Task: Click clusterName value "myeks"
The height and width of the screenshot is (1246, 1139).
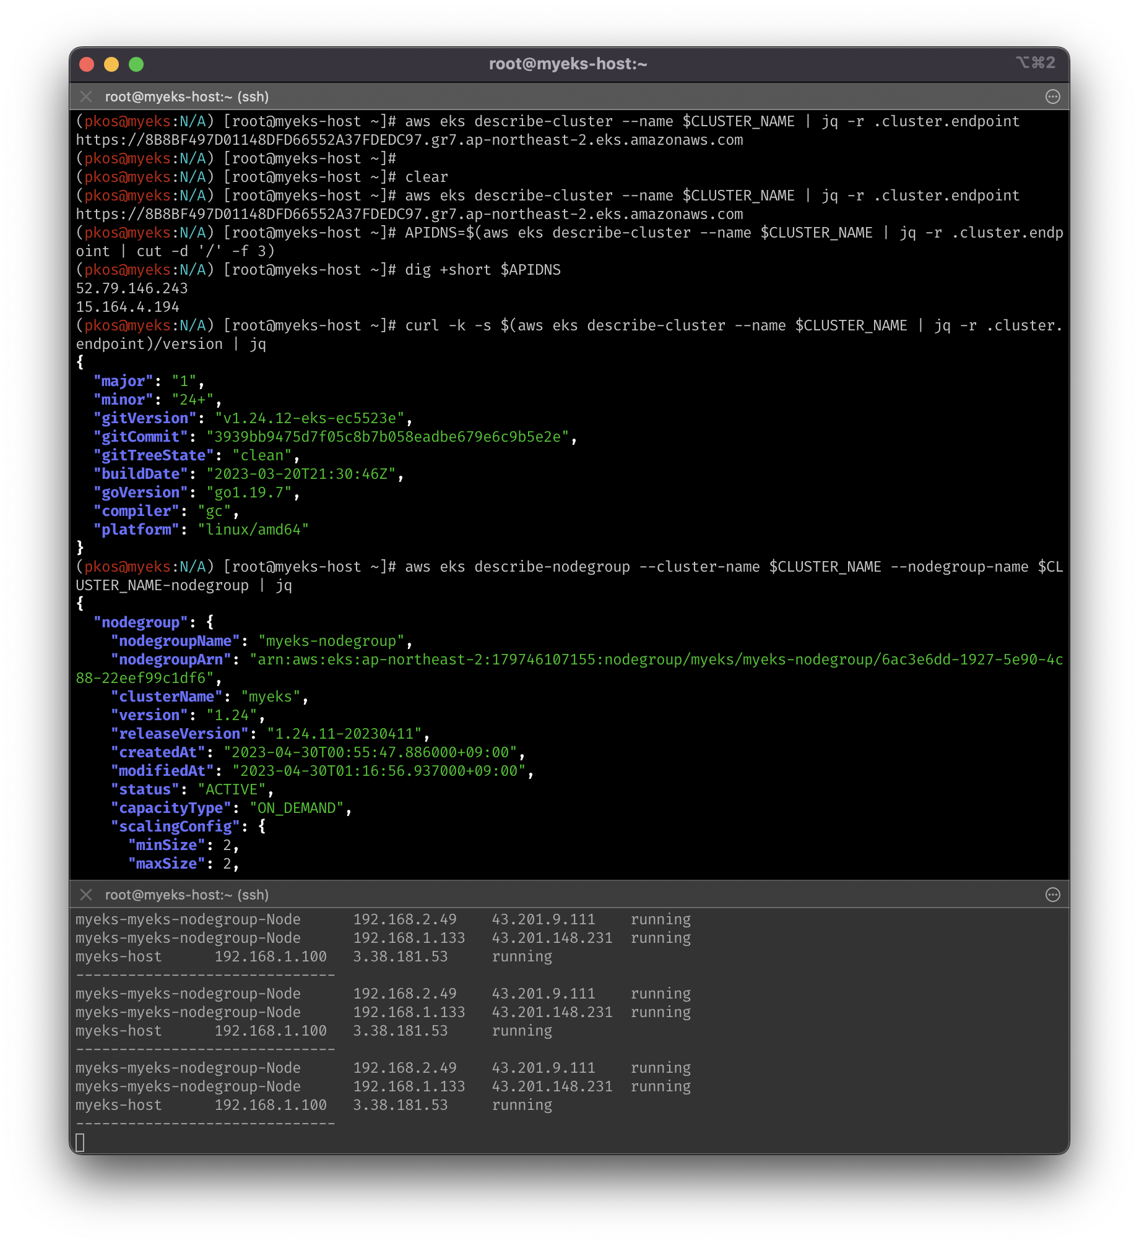Action: pos(271,697)
